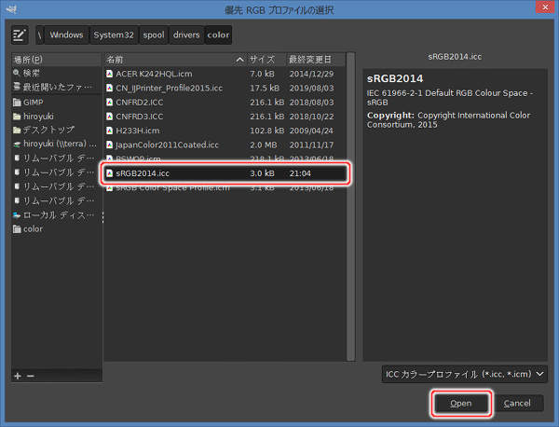Viewport: 559px width, 427px height.
Task: Click the Windows path breadcrumb
Action: tap(66, 34)
